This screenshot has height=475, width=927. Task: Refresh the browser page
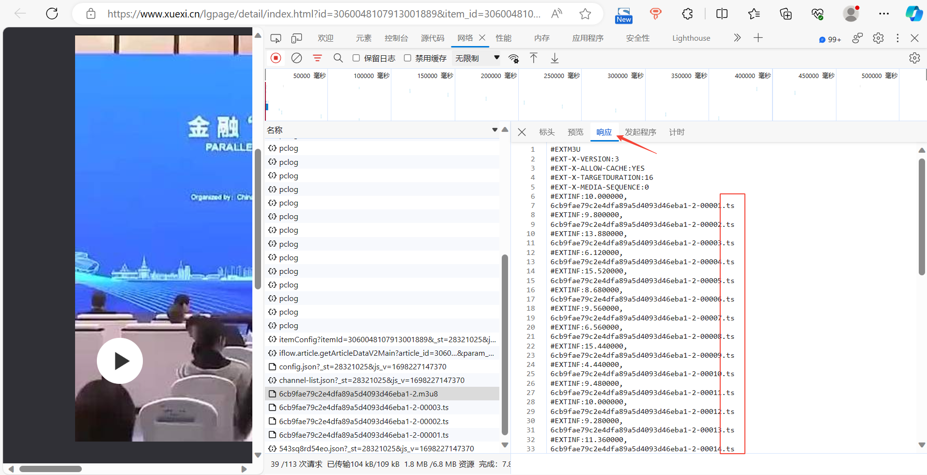click(52, 14)
